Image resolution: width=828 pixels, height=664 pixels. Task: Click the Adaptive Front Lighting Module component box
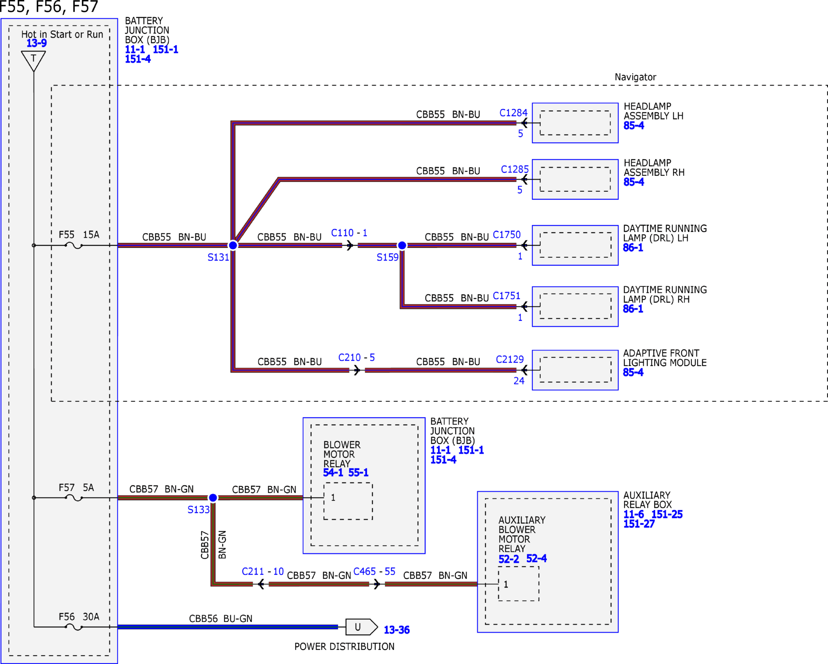pyautogui.click(x=575, y=370)
